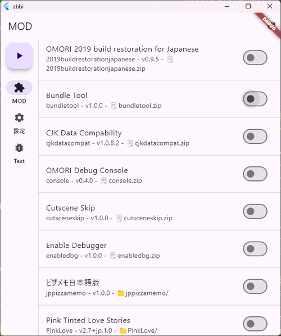Open the 設定 gear settings page

click(x=19, y=118)
